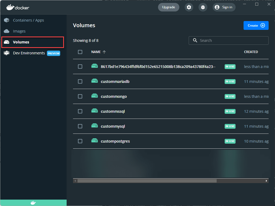Click the Volumes drive icon in sidebar
This screenshot has width=275, height=206.
pyautogui.click(x=7, y=42)
